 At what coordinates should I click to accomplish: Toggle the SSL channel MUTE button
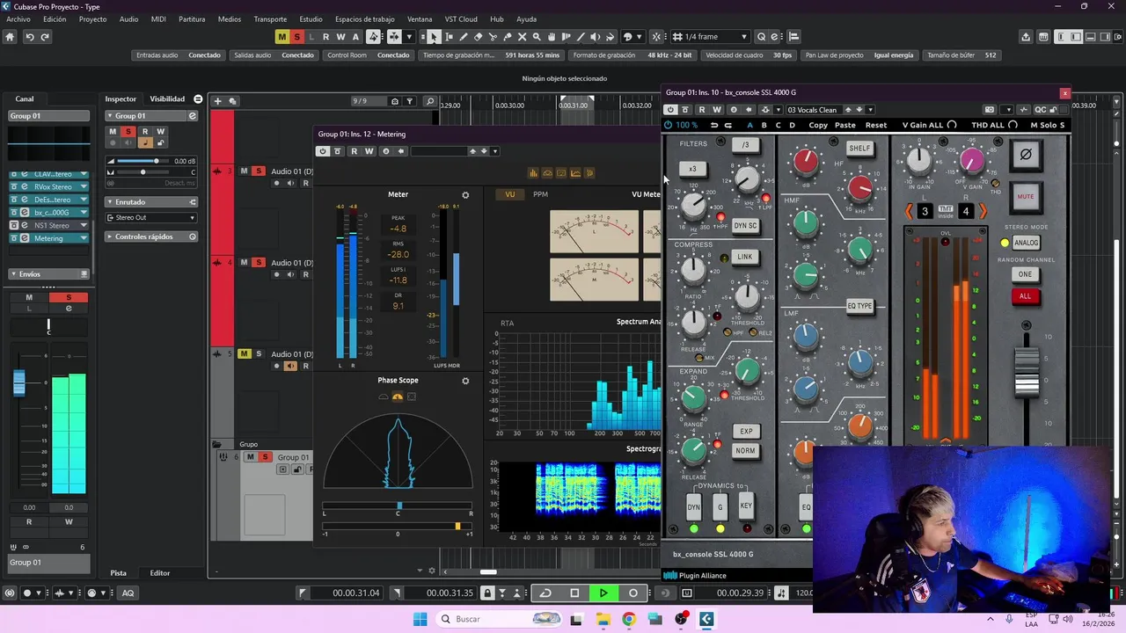tap(1025, 196)
